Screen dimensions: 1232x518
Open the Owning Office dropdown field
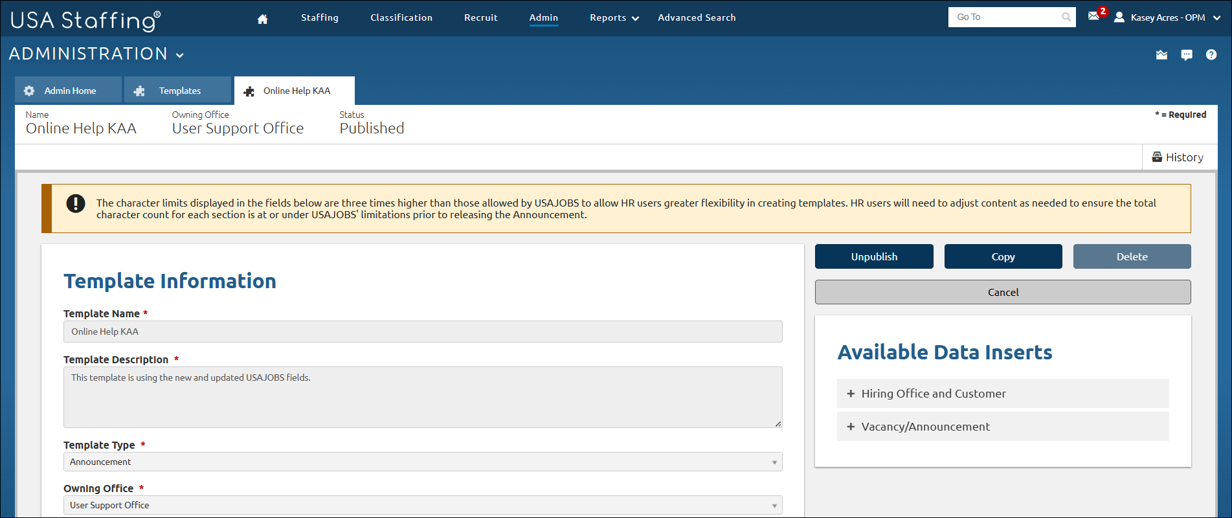(x=423, y=505)
